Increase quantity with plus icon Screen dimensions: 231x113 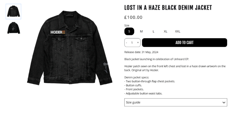(138, 42)
